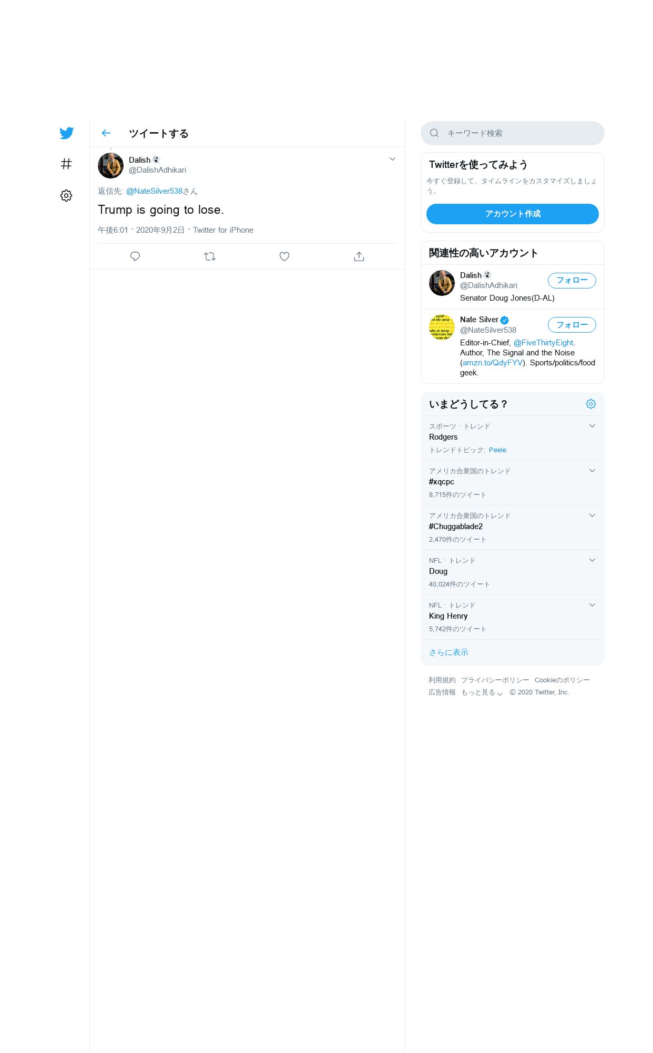The height and width of the screenshot is (1053, 653).
Task: Open the tweet options chevron menu
Action: (x=392, y=159)
